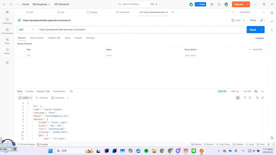Viewport: 276px width, 155px height.
Task: Expand the Visualize options chevron
Action: pos(68,98)
